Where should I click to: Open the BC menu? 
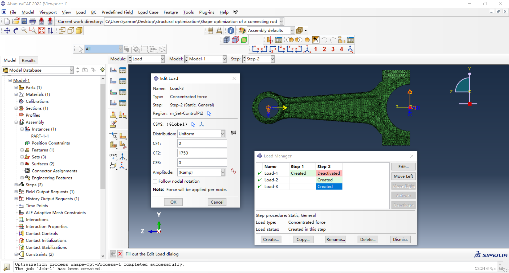pyautogui.click(x=94, y=12)
